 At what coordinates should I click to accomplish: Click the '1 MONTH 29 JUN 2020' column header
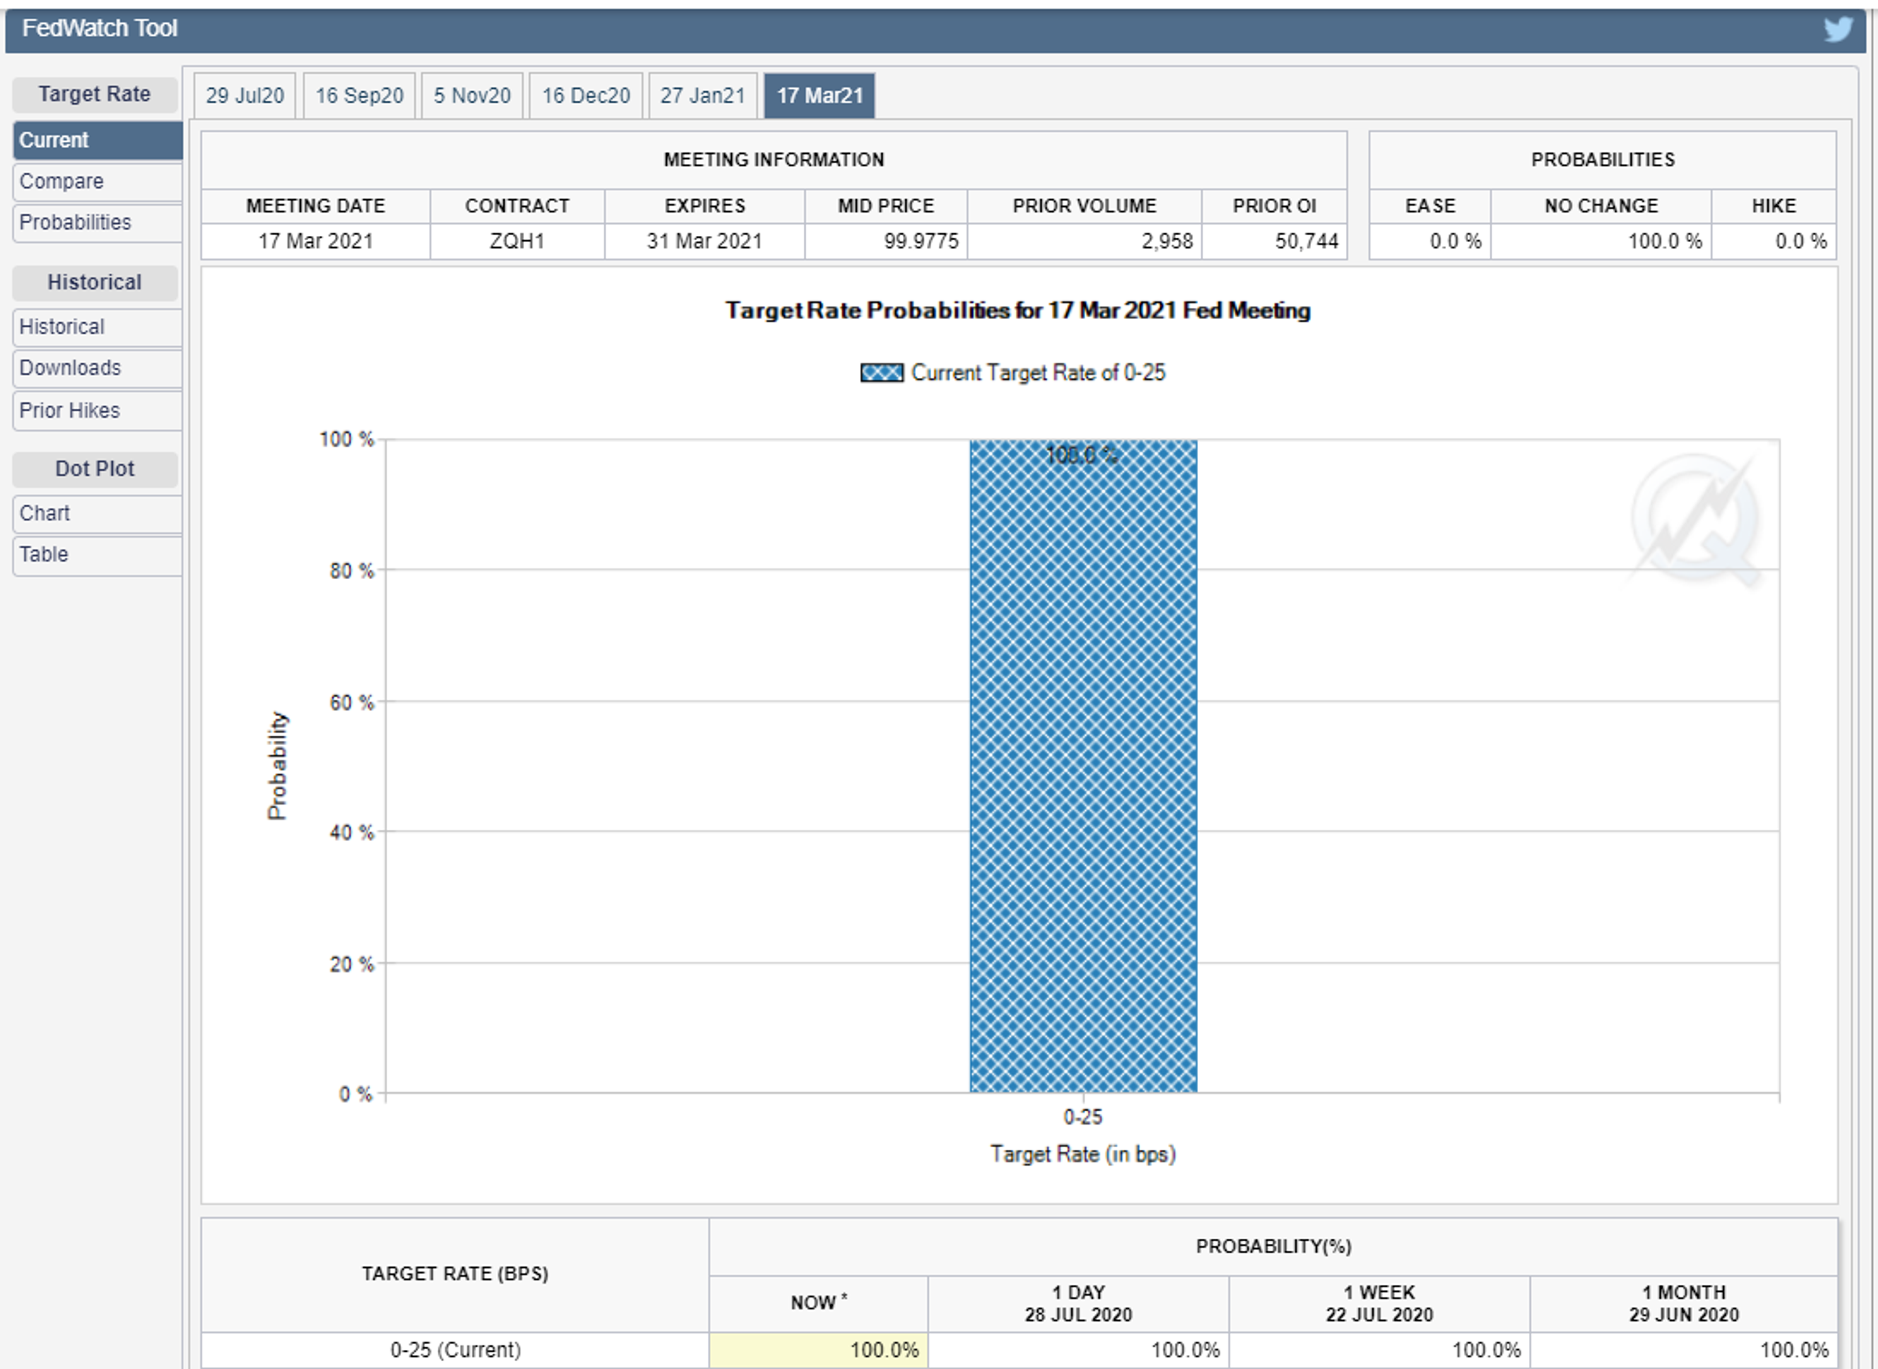[x=1684, y=1303]
